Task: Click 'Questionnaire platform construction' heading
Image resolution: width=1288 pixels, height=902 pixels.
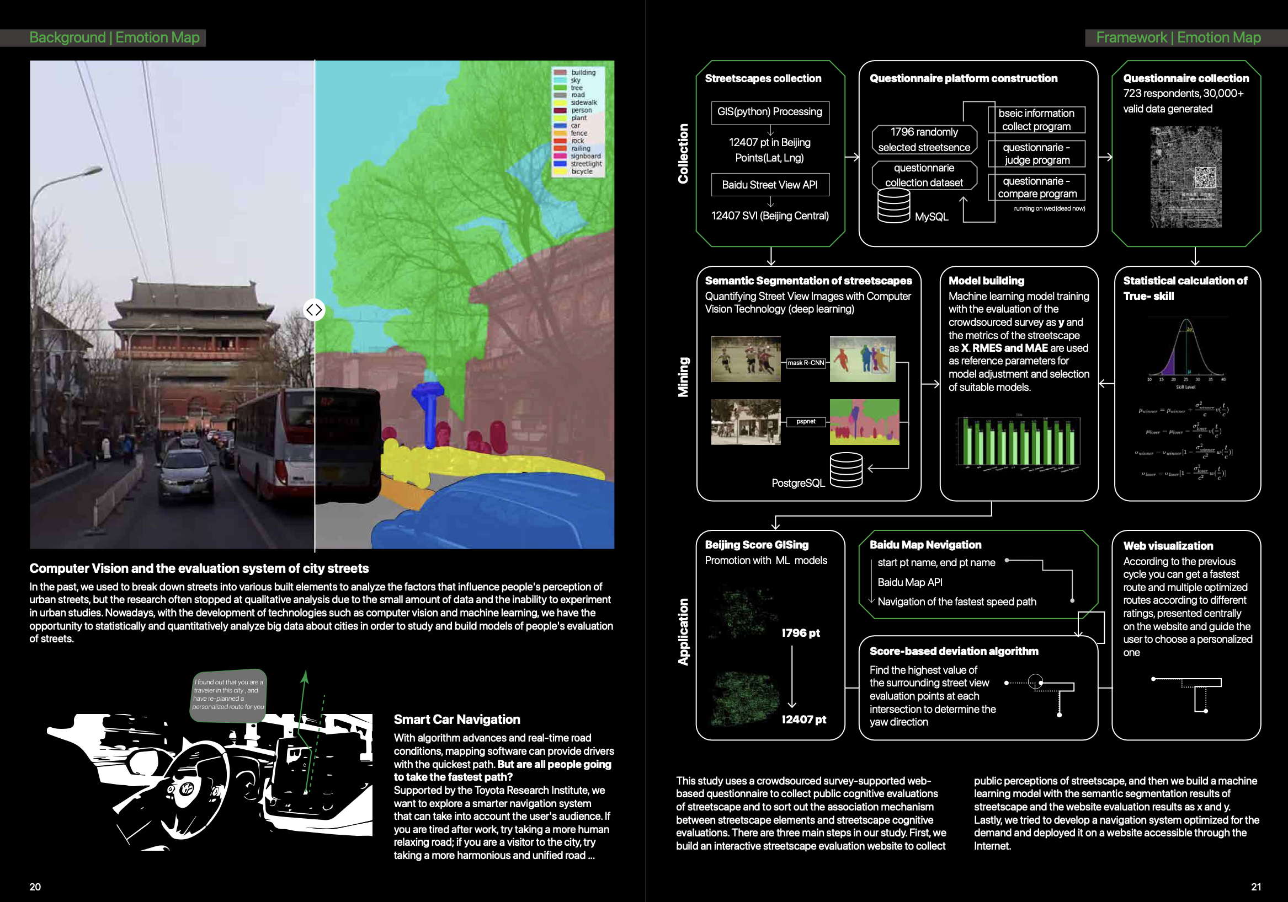Action: tap(963, 78)
